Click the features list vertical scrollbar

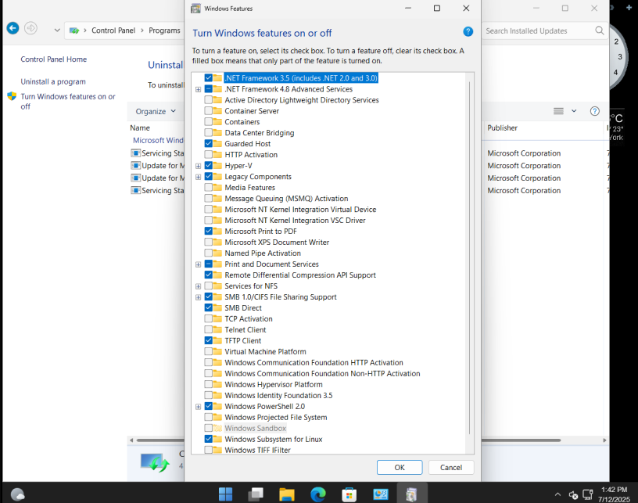click(x=469, y=257)
